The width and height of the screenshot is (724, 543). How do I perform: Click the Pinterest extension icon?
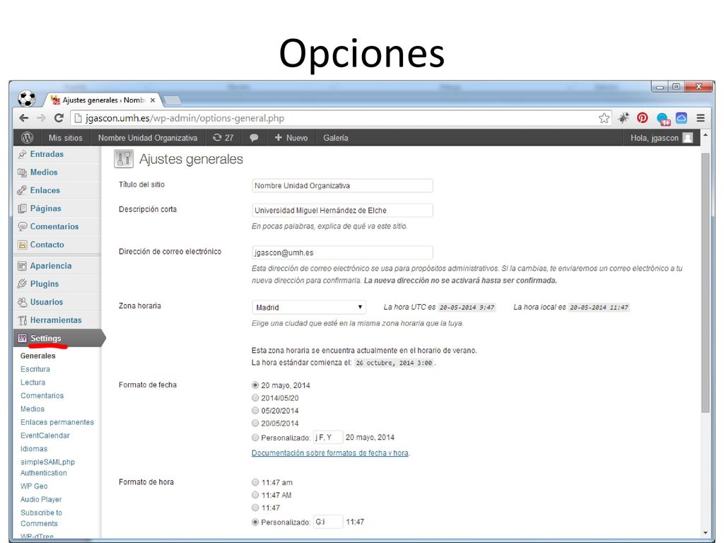click(x=642, y=118)
